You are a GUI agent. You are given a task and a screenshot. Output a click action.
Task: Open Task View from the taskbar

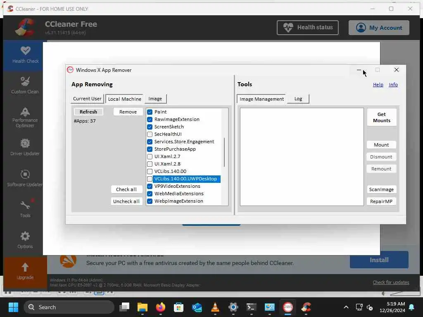(124, 307)
